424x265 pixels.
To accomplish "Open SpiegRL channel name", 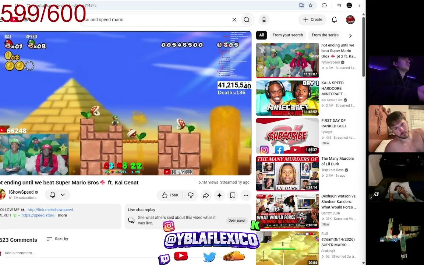I will 327,132.
